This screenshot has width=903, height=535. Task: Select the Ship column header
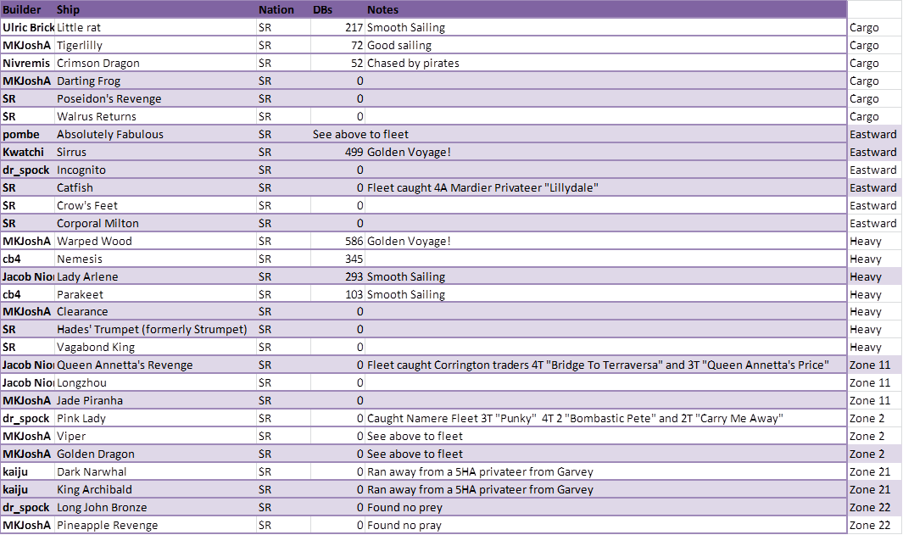[69, 9]
